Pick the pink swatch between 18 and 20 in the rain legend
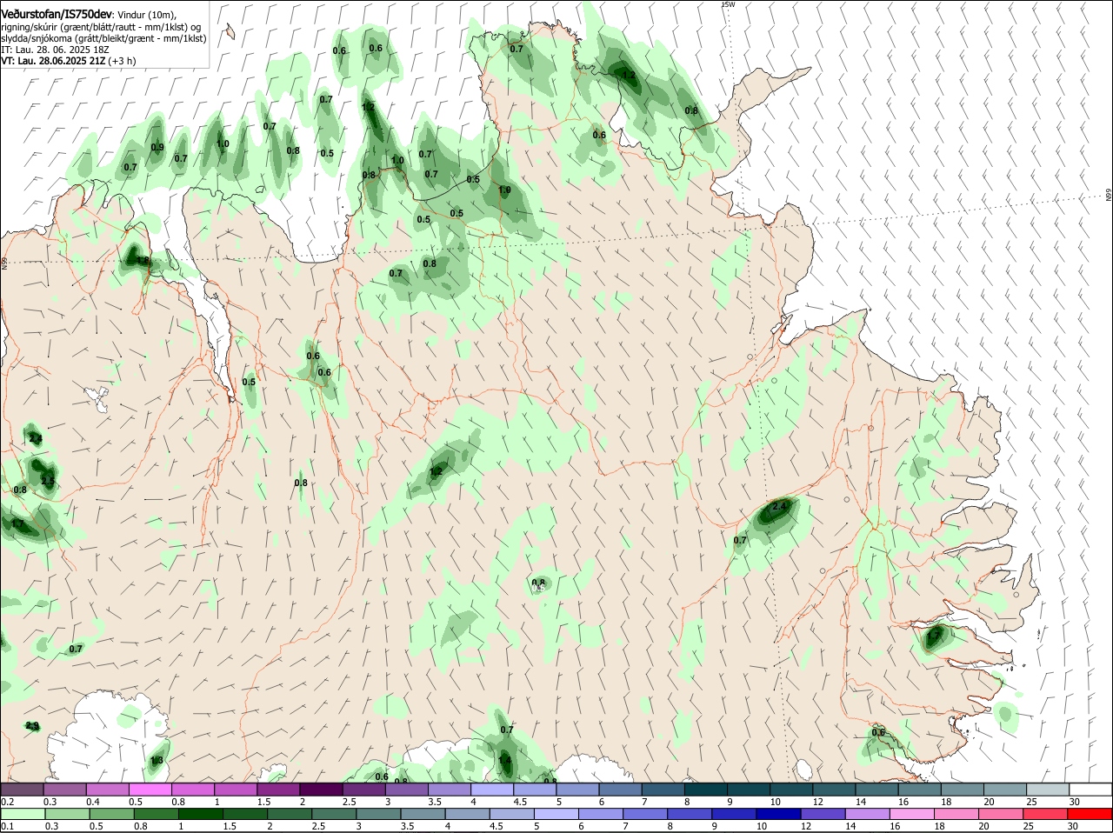The image size is (1113, 833). (x=957, y=814)
